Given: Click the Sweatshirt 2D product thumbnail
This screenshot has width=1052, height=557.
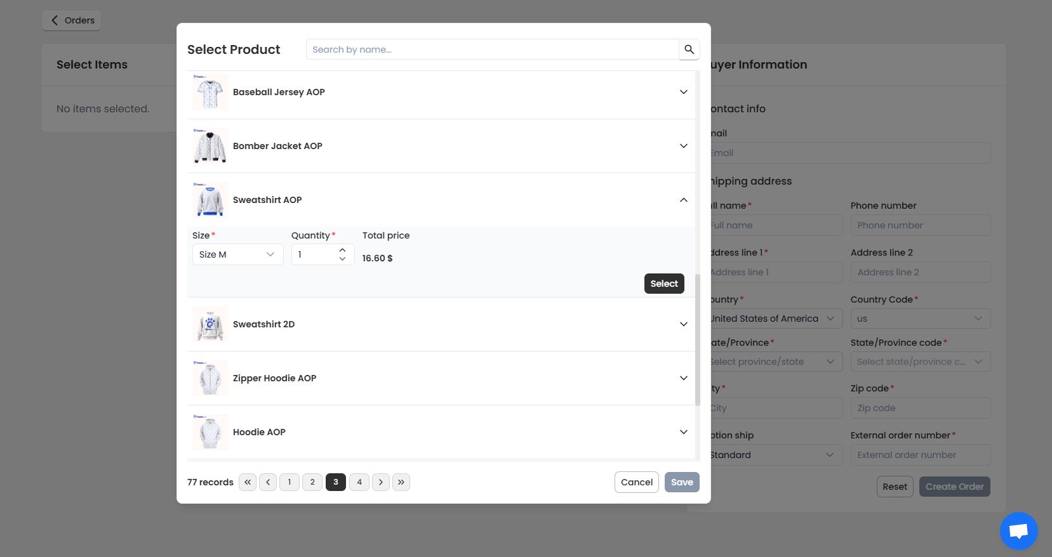Looking at the screenshot, I should pyautogui.click(x=210, y=324).
